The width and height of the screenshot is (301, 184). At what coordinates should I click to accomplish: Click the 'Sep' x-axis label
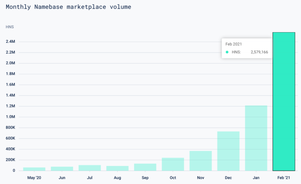(x=145, y=178)
